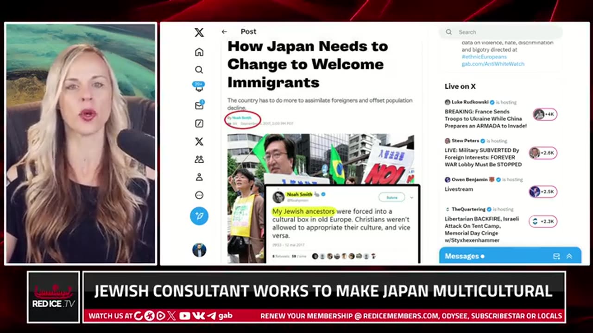The height and width of the screenshot is (333, 593).
Task: Open the chevron menu on Noah Smith's tweet
Action: tap(412, 197)
